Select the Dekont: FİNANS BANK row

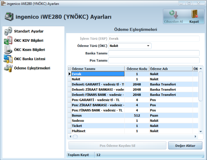point(98,95)
